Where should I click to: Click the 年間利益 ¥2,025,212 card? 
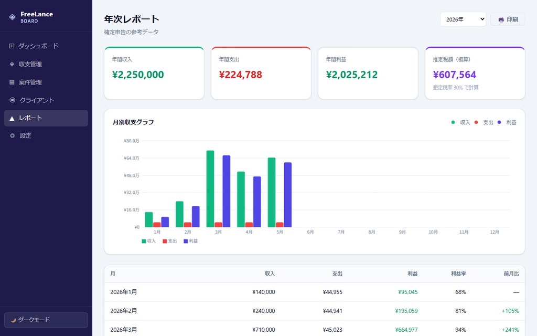click(x=368, y=73)
